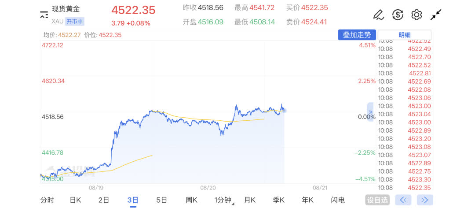Image resolution: width=475 pixels, height=219 pixels.
Task: Select the 5日 timeframe tab
Action: [x=162, y=200]
